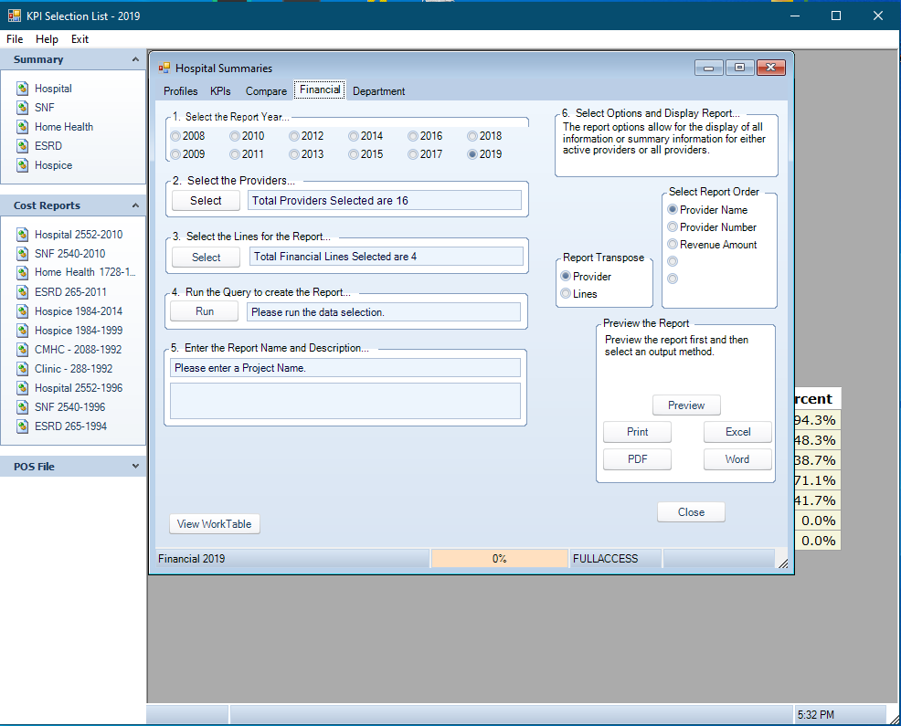Switch to the Department tab
Screen dimensions: 901x726
tap(378, 91)
